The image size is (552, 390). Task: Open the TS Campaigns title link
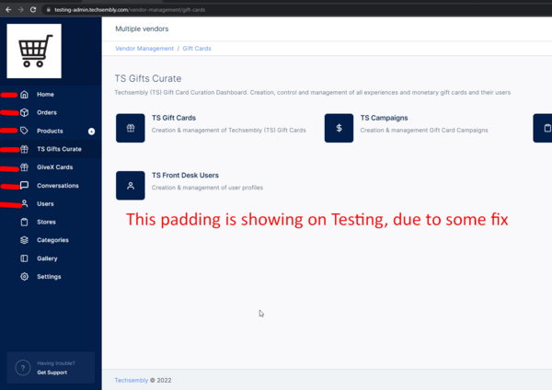(x=384, y=118)
